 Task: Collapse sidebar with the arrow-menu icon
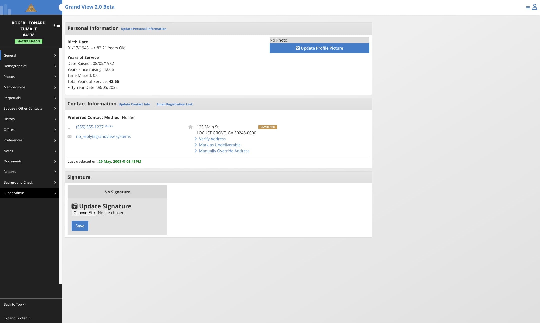pyautogui.click(x=57, y=25)
